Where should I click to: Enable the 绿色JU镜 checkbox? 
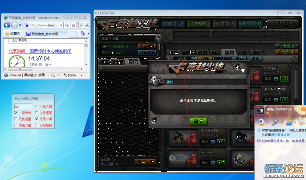(16, 125)
